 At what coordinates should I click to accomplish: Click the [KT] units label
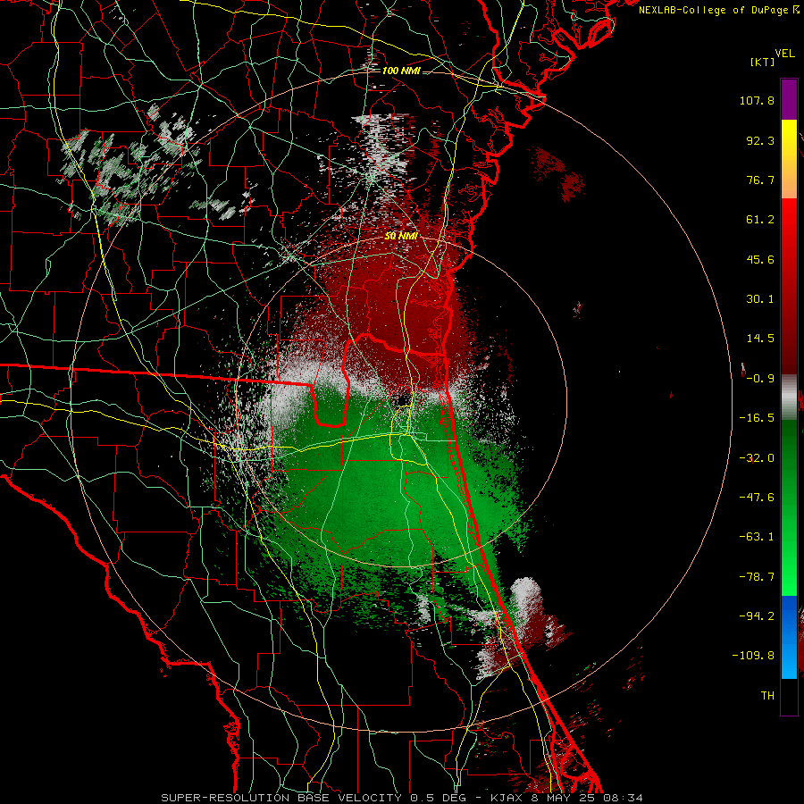[762, 62]
